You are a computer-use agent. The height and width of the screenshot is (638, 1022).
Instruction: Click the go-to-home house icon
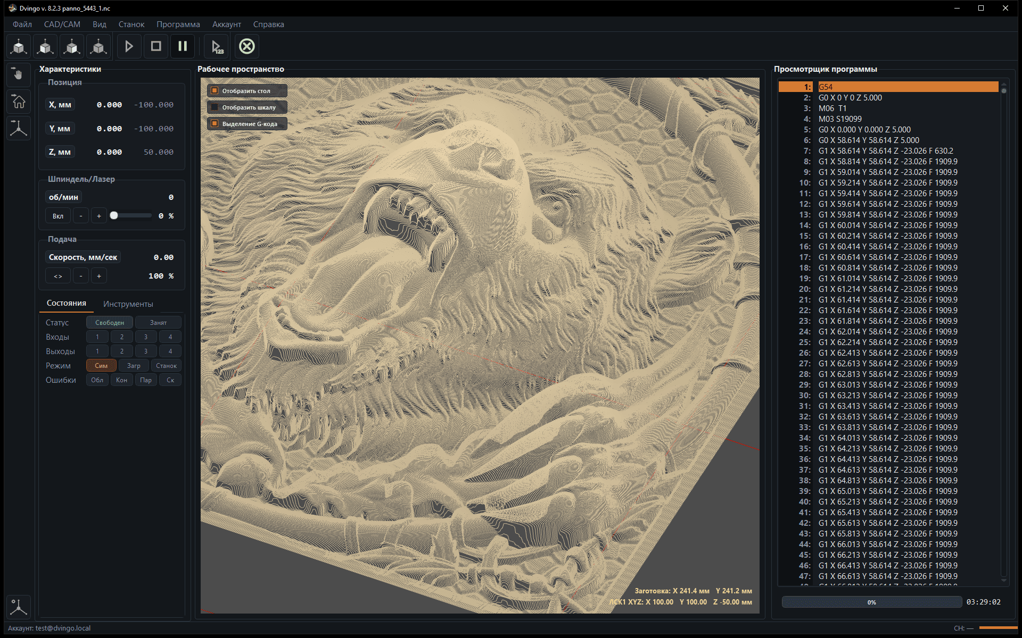click(x=18, y=101)
